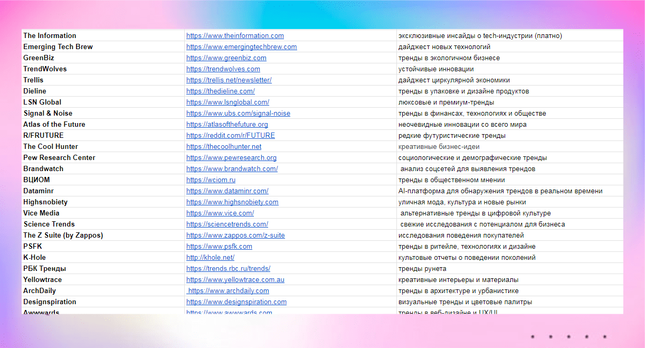Open the khole.net link
Viewport: 645px width, 348px height.
(210, 258)
